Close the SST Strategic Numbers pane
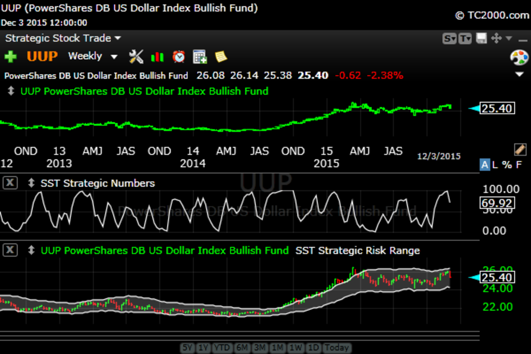This screenshot has height=354, width=531. tap(10, 183)
